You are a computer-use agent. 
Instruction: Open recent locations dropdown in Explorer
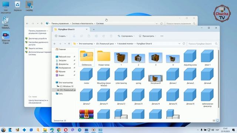coord(65,44)
